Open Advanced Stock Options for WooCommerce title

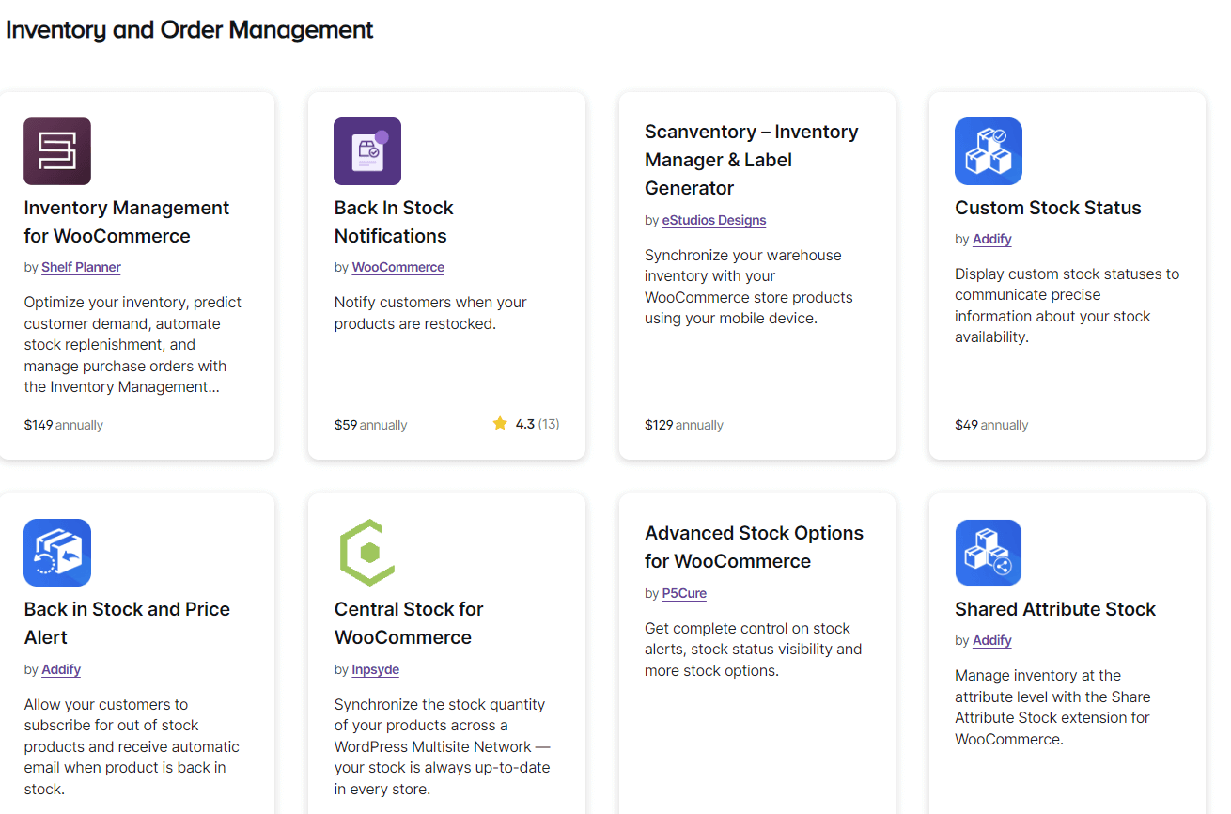tap(754, 547)
